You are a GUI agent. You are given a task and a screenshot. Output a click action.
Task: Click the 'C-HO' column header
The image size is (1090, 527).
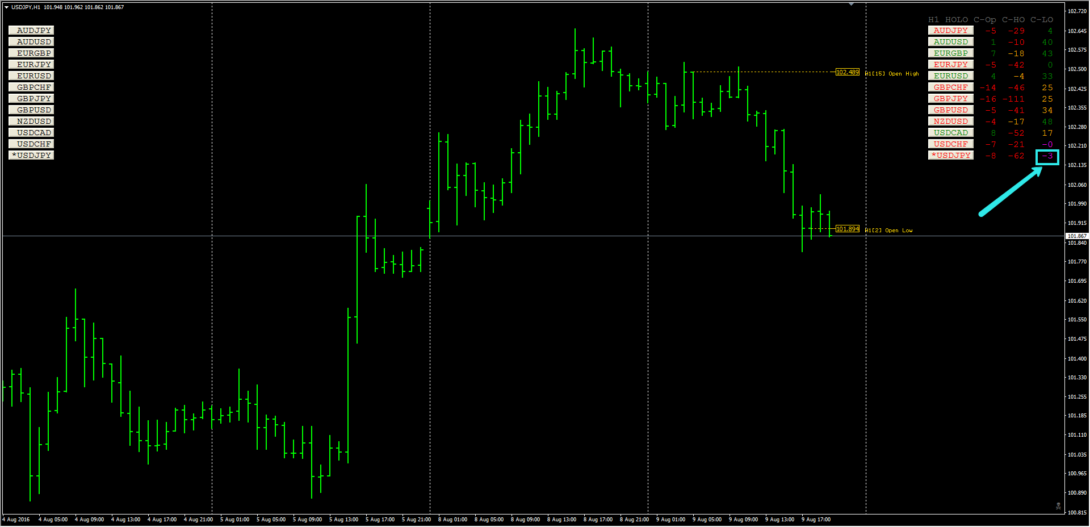point(1013,19)
